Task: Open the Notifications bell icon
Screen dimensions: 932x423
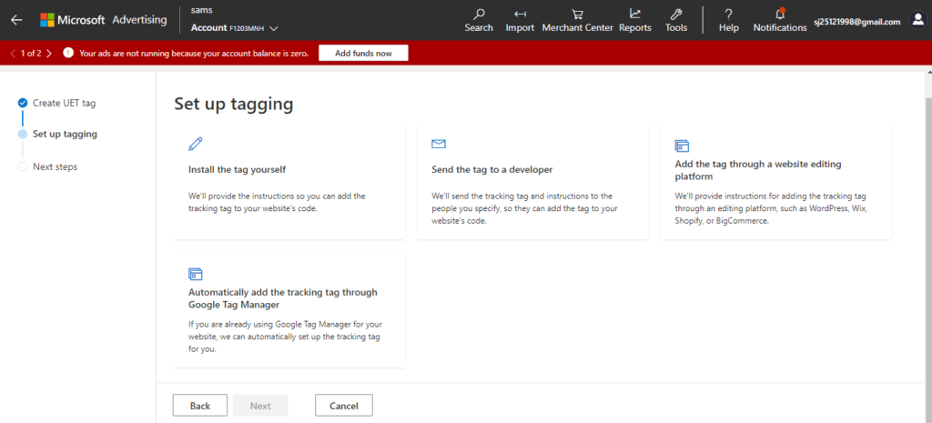Action: click(x=780, y=14)
